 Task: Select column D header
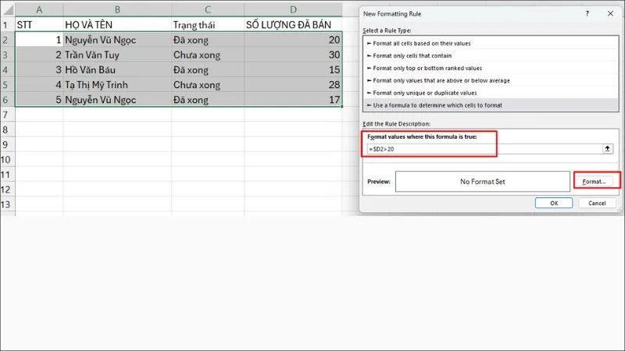[293, 9]
